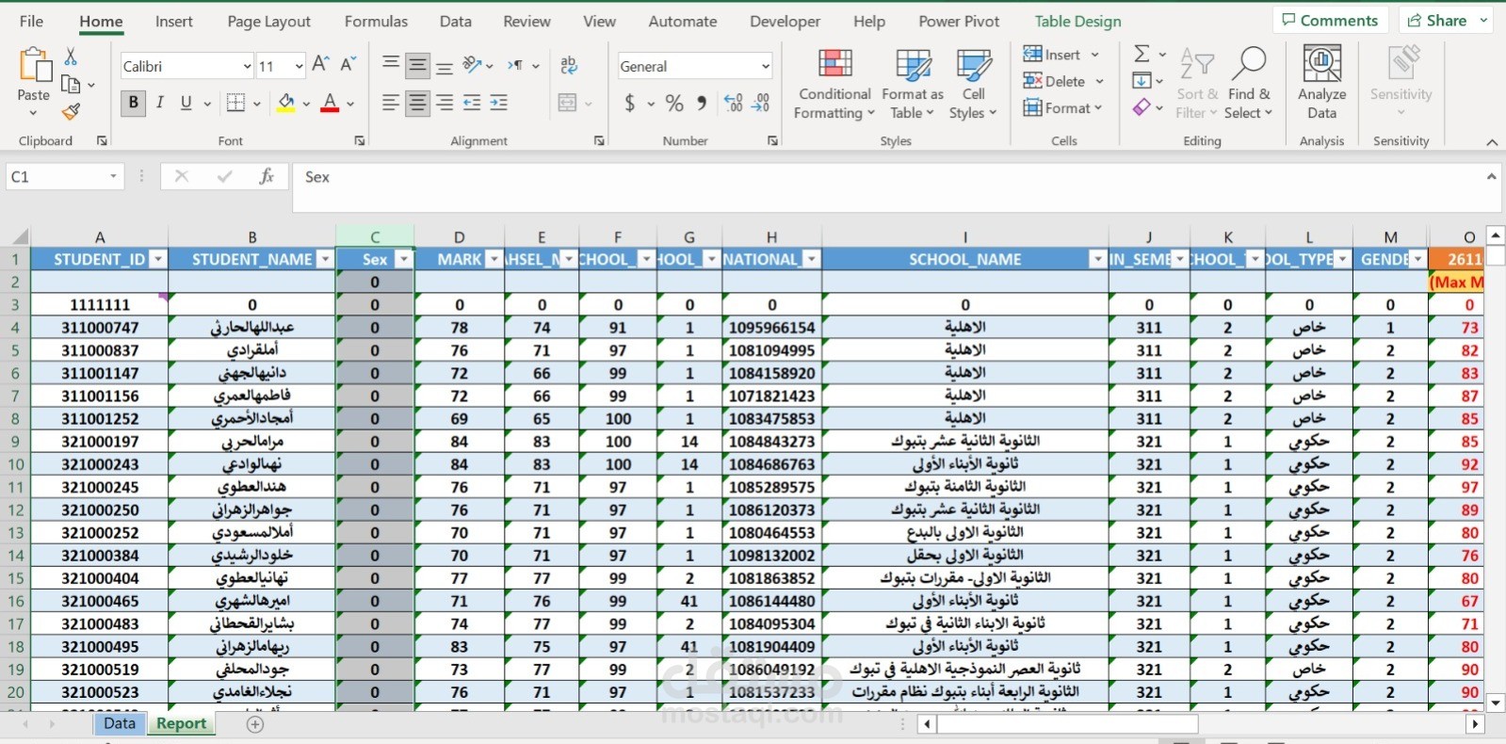Open Comments pane

pos(1330,20)
